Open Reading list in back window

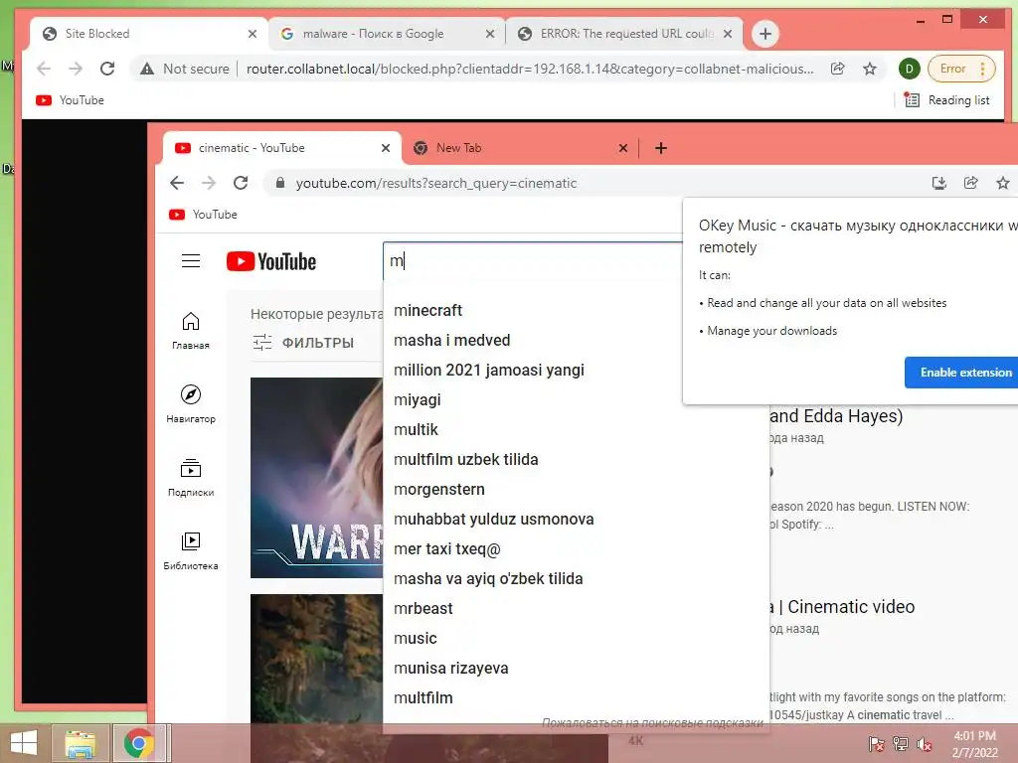[947, 100]
